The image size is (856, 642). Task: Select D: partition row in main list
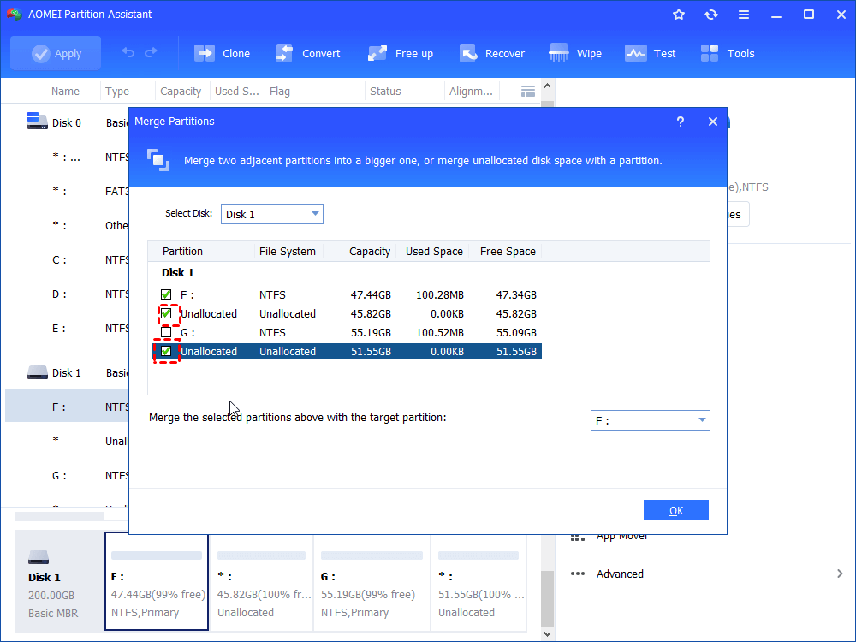point(67,294)
